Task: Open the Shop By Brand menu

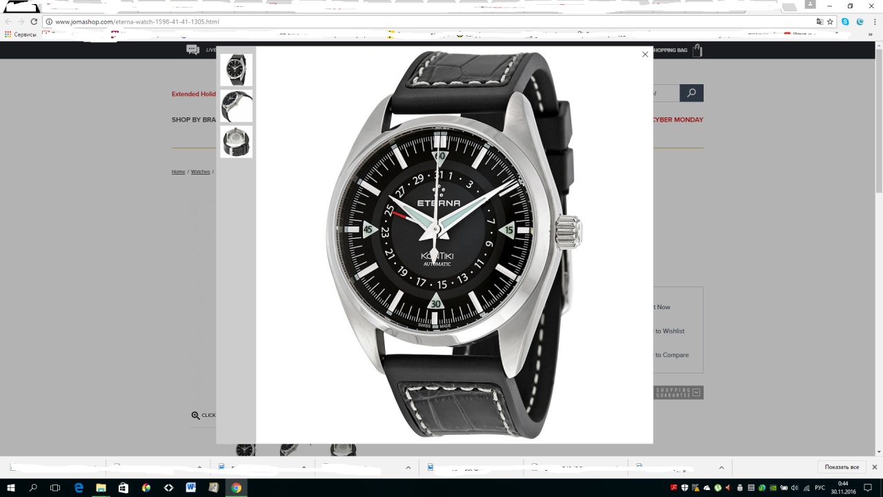Action: click(194, 119)
